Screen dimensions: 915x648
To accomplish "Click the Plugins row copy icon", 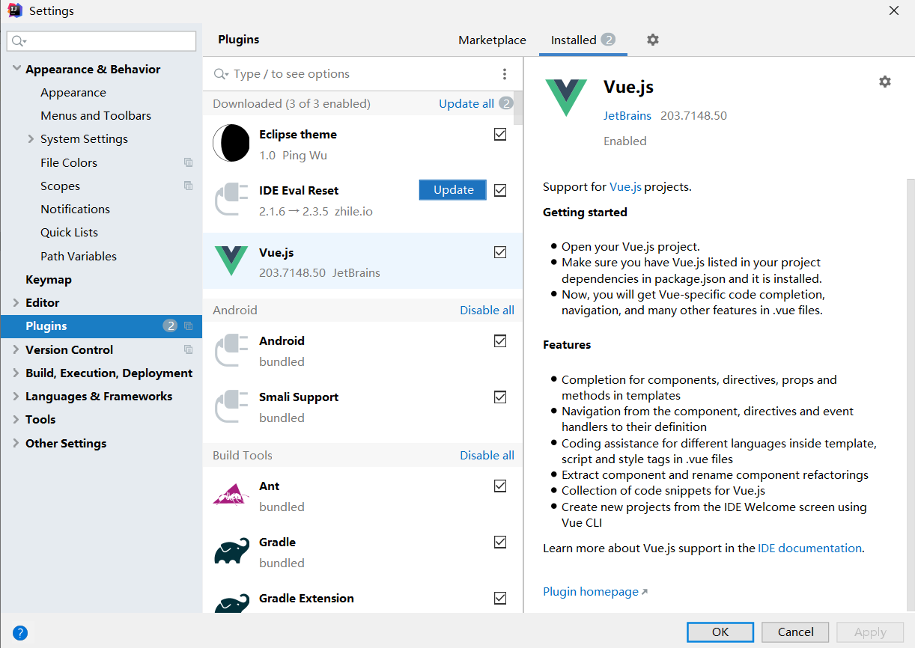I will point(188,326).
